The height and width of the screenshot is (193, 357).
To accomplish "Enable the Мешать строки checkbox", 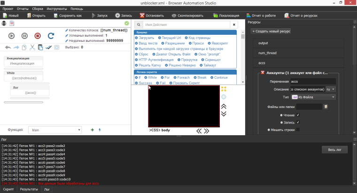I will click(298, 130).
